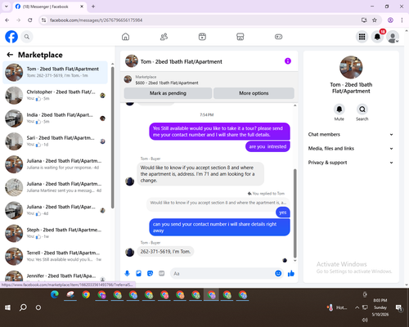Click the chat messages scrollbar
Image resolution: width=409 pixels, height=327 pixels.
[x=294, y=213]
